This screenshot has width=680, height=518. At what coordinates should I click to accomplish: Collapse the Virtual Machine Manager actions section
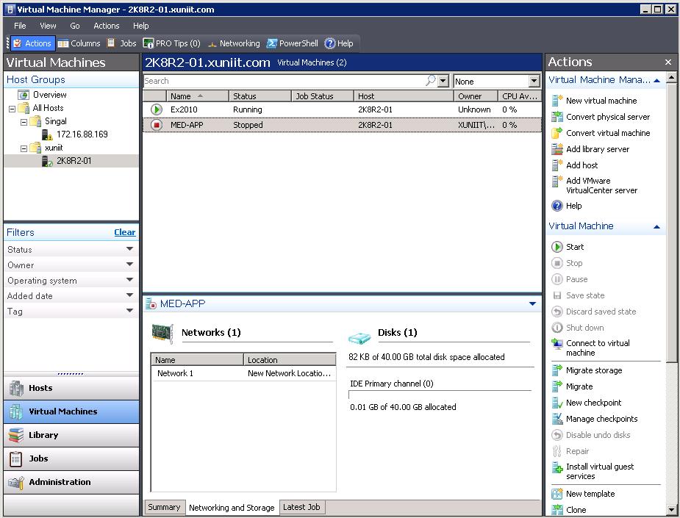[x=656, y=80]
